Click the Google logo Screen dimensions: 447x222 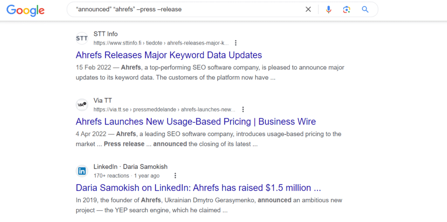click(26, 10)
